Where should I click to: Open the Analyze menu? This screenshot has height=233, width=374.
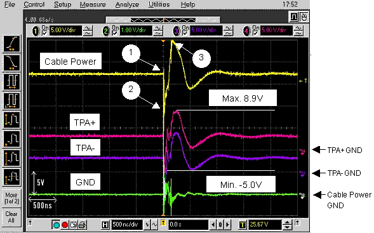[x=127, y=4]
